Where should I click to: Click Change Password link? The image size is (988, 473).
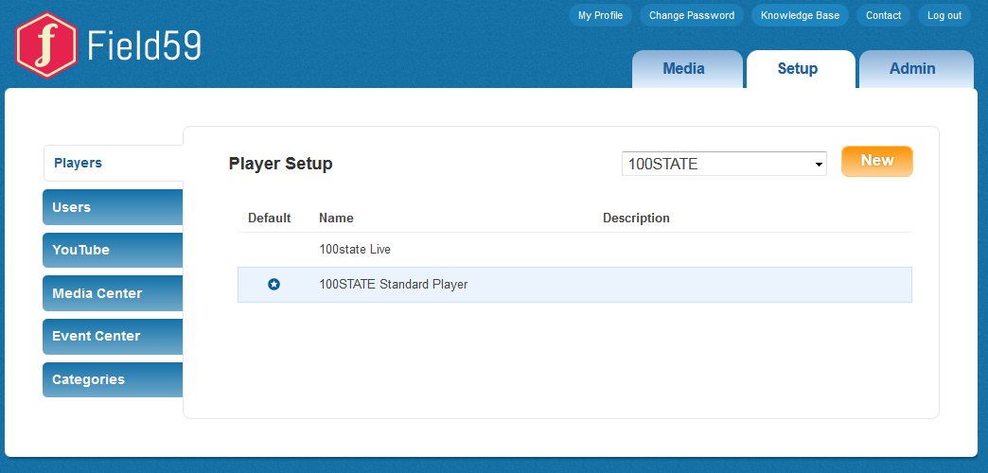coord(692,16)
